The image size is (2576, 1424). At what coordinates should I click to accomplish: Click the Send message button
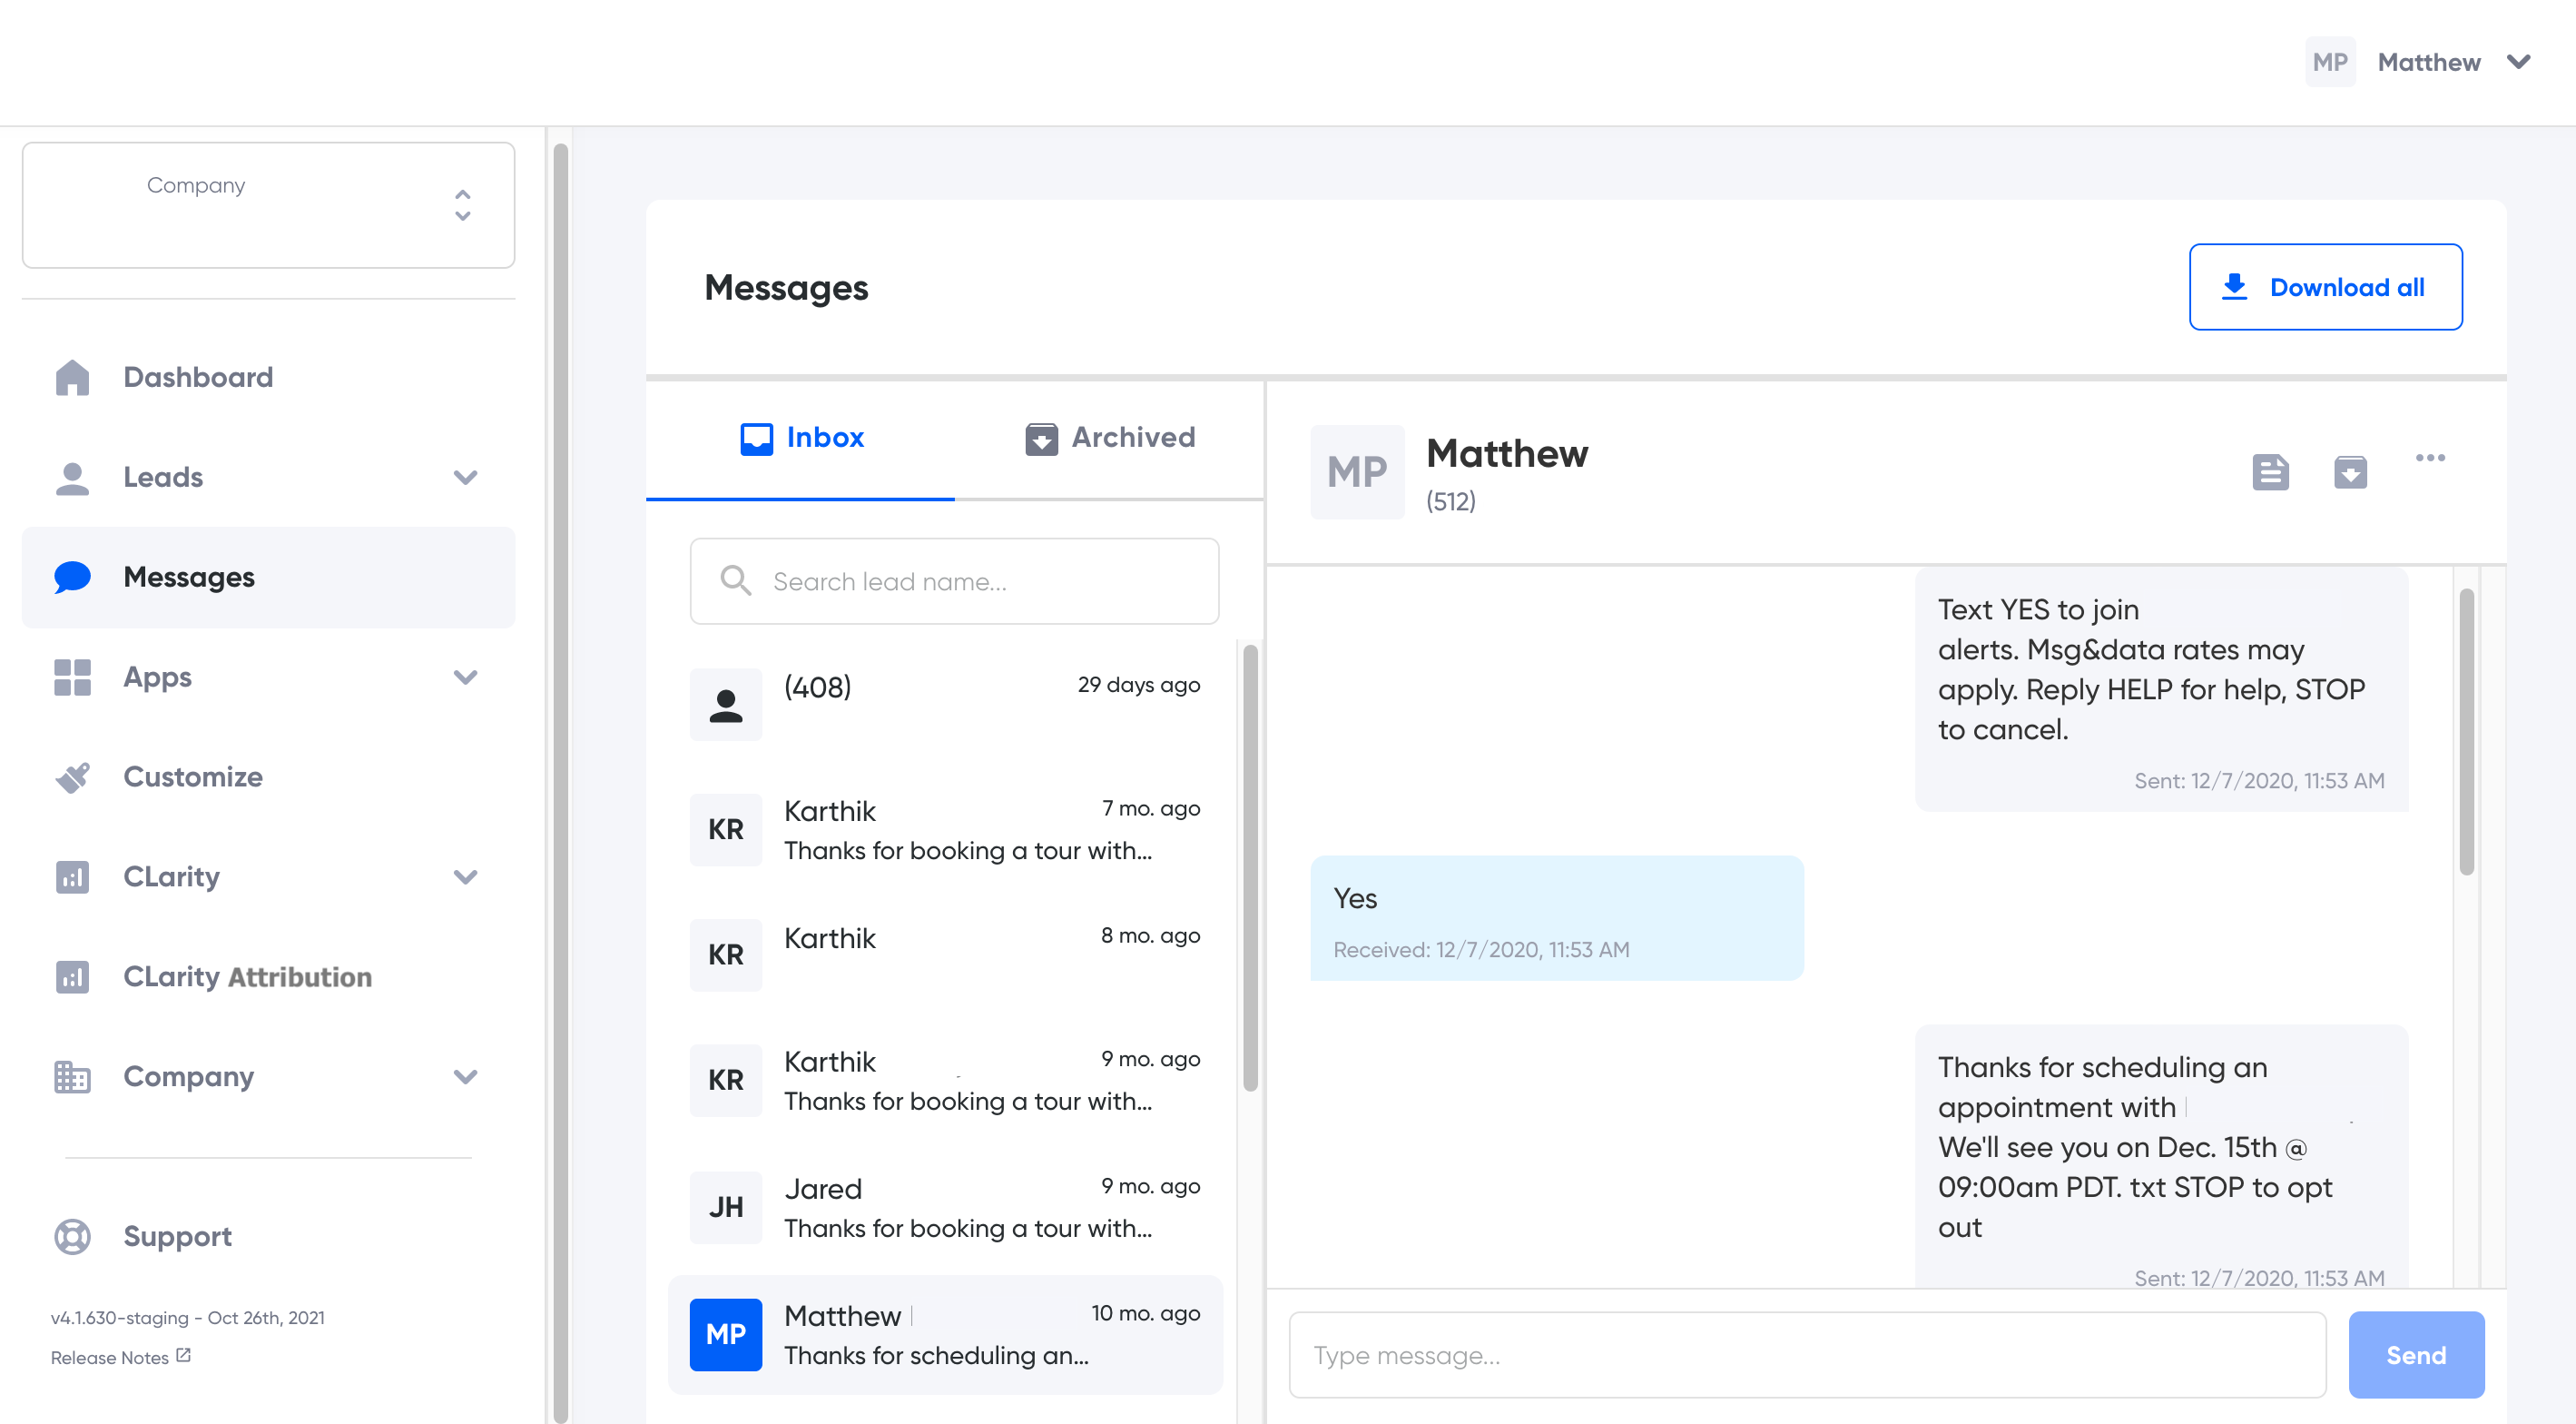2416,1355
